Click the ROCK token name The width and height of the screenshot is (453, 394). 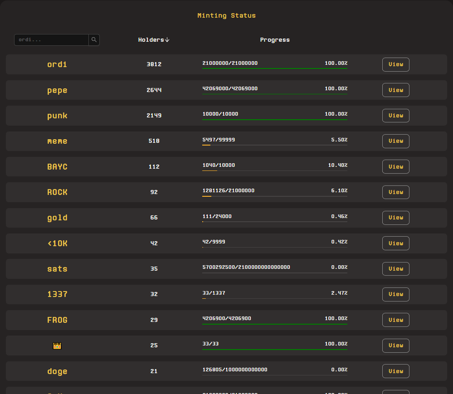pyautogui.click(x=57, y=192)
